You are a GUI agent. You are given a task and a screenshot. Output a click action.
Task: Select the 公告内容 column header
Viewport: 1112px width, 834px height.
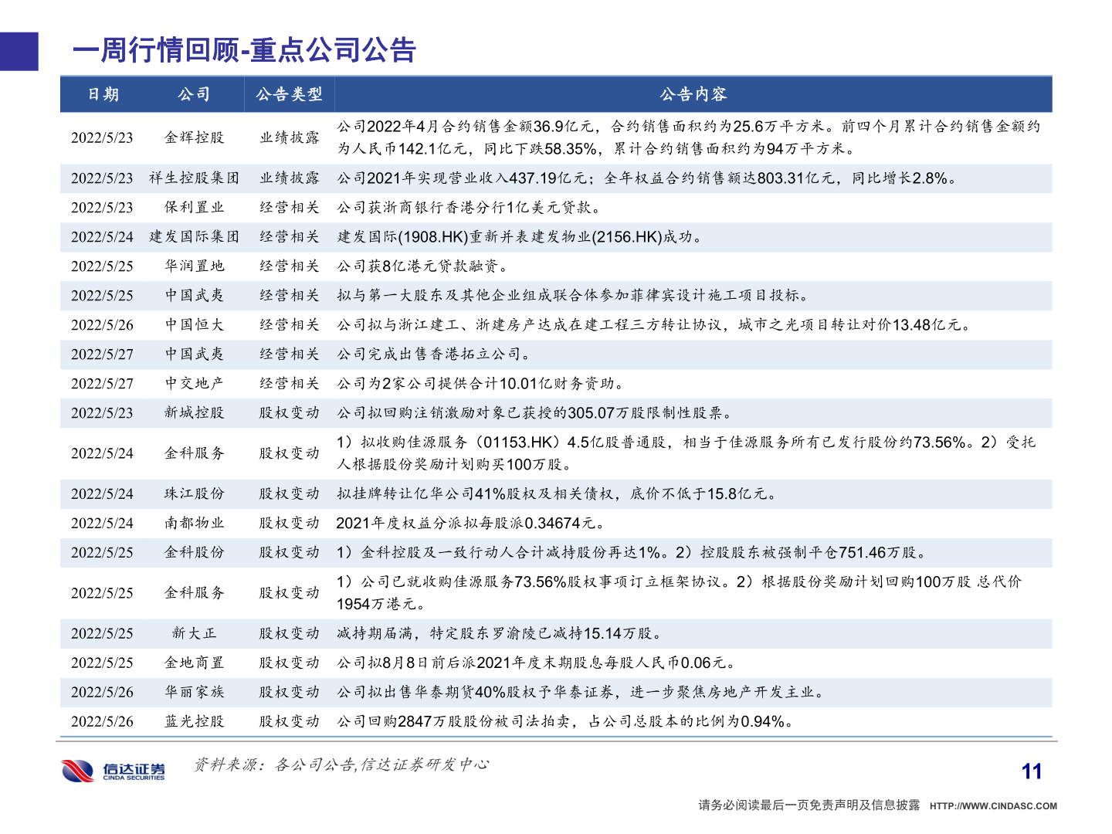point(693,94)
